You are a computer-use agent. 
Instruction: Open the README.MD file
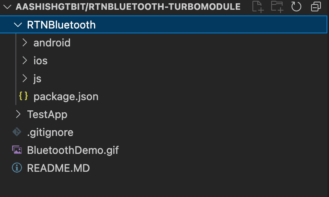coord(58,168)
